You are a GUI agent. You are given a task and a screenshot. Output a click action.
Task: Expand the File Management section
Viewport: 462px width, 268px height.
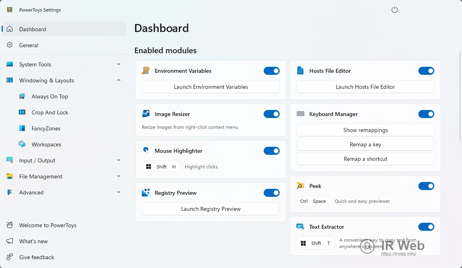[119, 176]
